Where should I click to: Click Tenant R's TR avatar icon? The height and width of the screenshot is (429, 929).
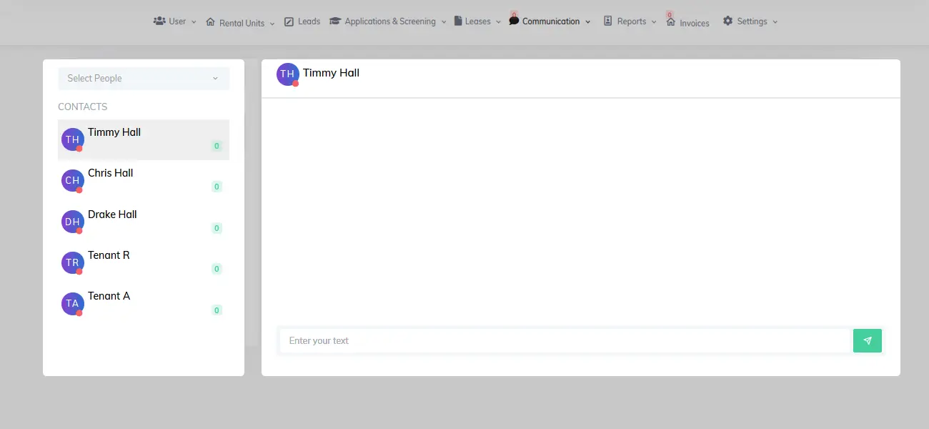tap(72, 263)
